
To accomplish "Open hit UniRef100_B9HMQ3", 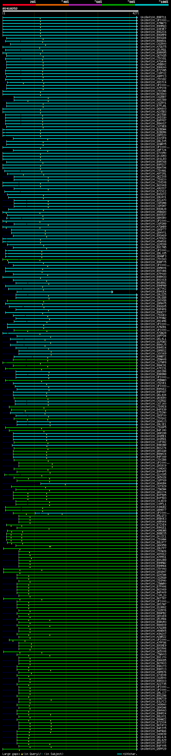I will pyautogui.click(x=153, y=26).
